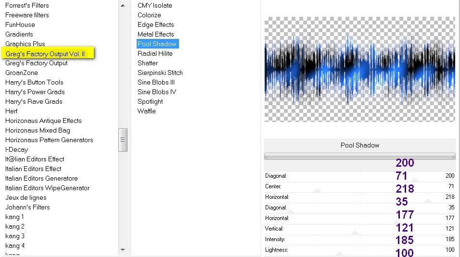Choose Waffle filter
Viewport: 460px width, 257px height.
147,111
